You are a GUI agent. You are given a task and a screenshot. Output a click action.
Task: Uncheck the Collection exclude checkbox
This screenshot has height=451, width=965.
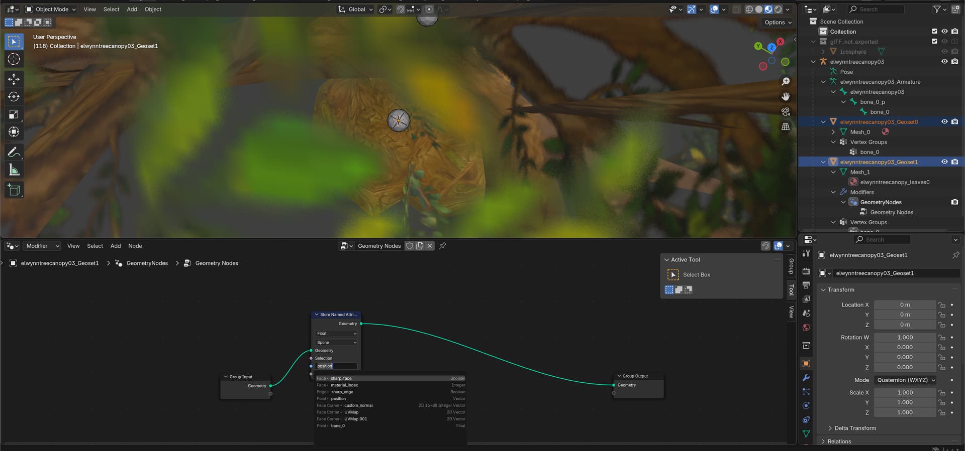tap(934, 32)
